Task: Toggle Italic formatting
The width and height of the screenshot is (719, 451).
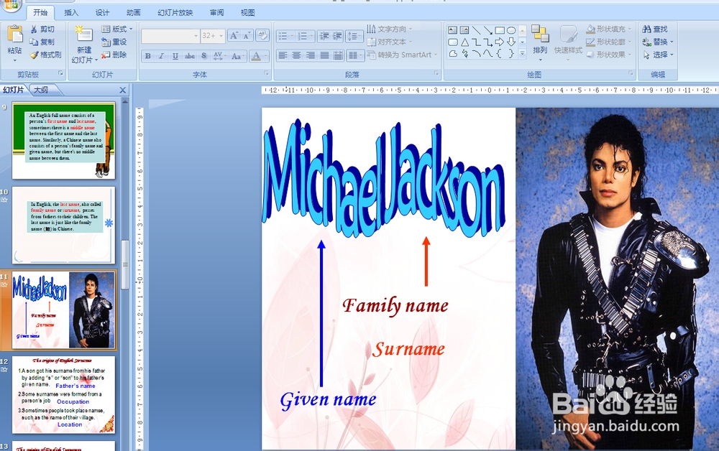Action: 161,56
